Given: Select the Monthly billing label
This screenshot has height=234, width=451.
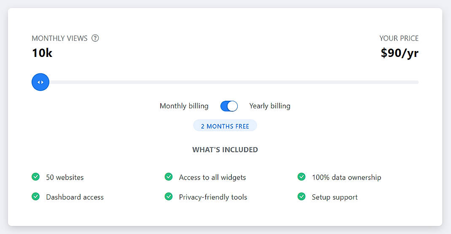Looking at the screenshot, I should click(184, 106).
